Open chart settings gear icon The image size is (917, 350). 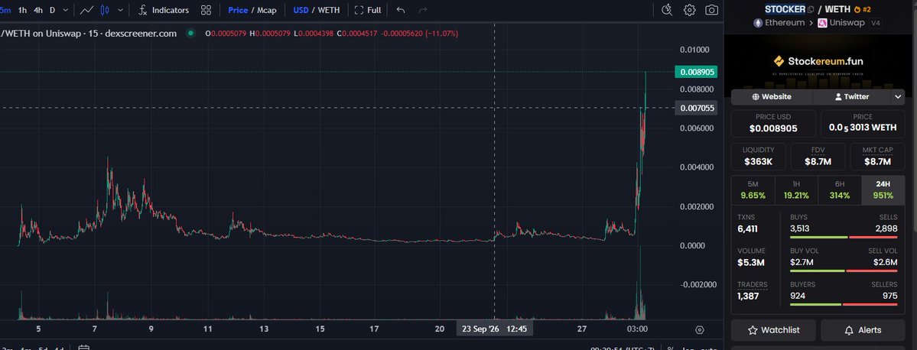(x=690, y=10)
